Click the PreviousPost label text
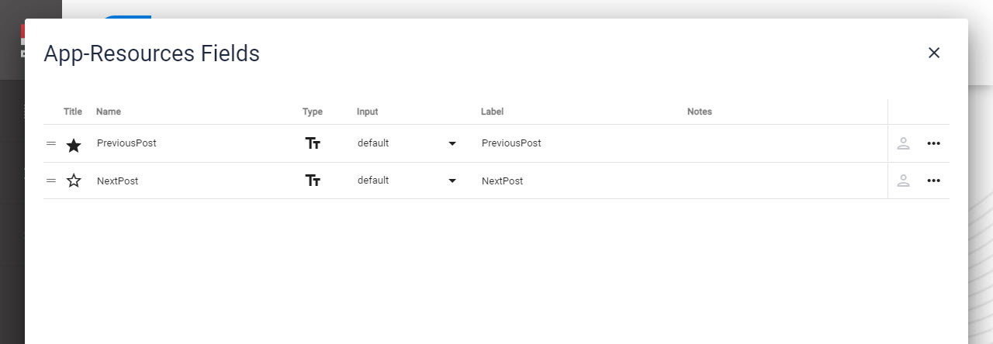993x344 pixels. coord(511,143)
